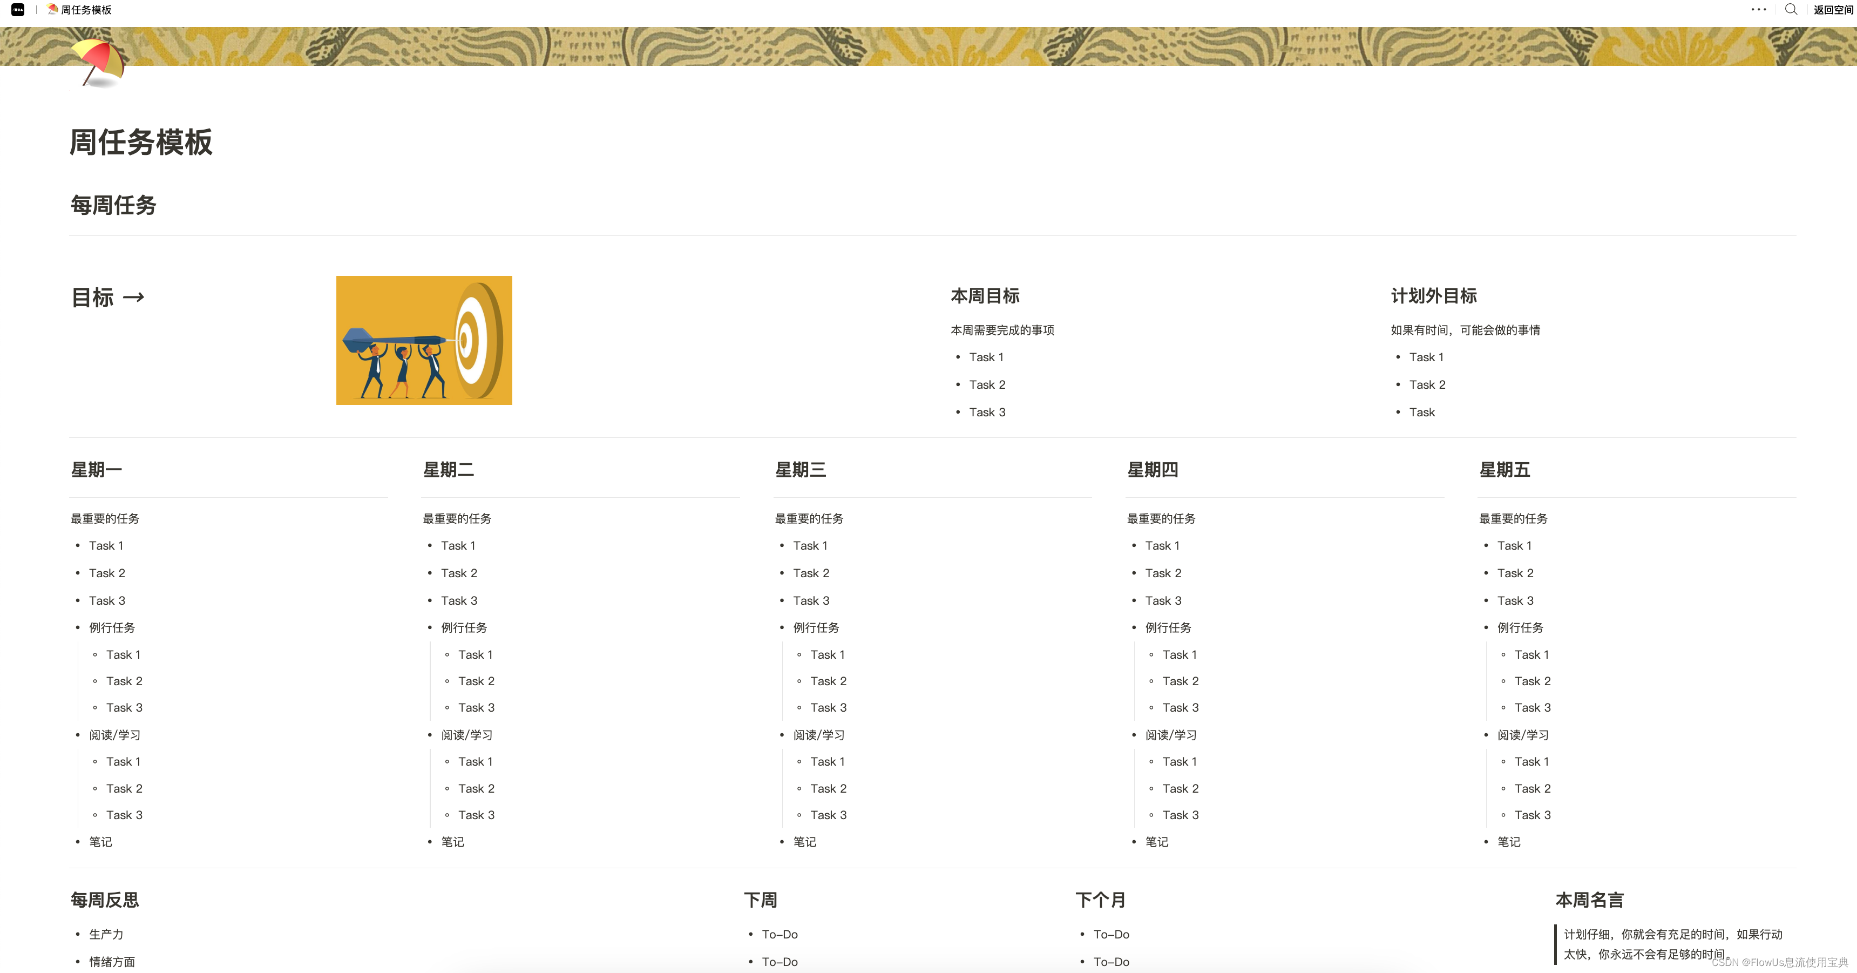Click 返回空间 button
The height and width of the screenshot is (973, 1857).
coord(1833,10)
